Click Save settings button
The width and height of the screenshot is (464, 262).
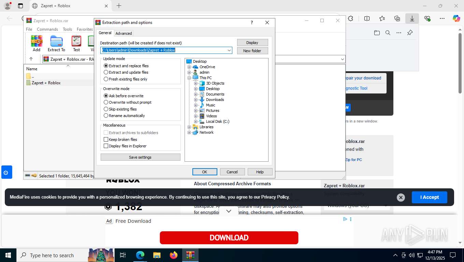click(140, 157)
